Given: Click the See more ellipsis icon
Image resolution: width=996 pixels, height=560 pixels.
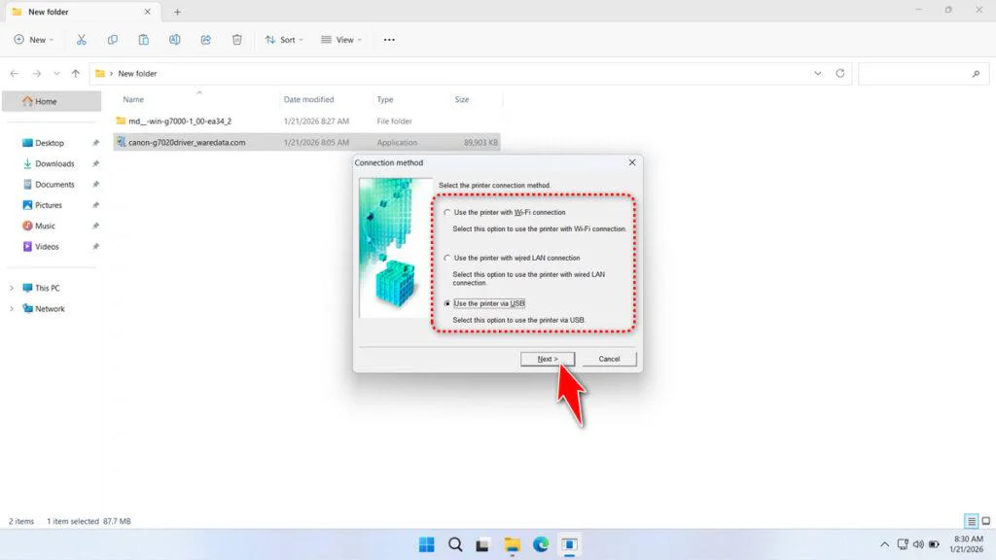Looking at the screenshot, I should [389, 39].
